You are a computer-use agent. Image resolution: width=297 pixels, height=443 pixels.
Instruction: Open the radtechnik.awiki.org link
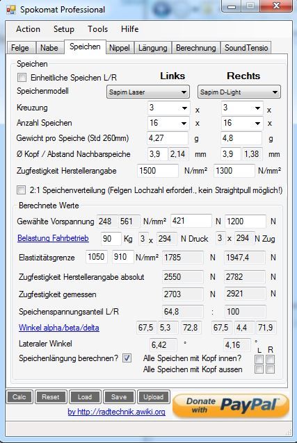[x=116, y=412]
